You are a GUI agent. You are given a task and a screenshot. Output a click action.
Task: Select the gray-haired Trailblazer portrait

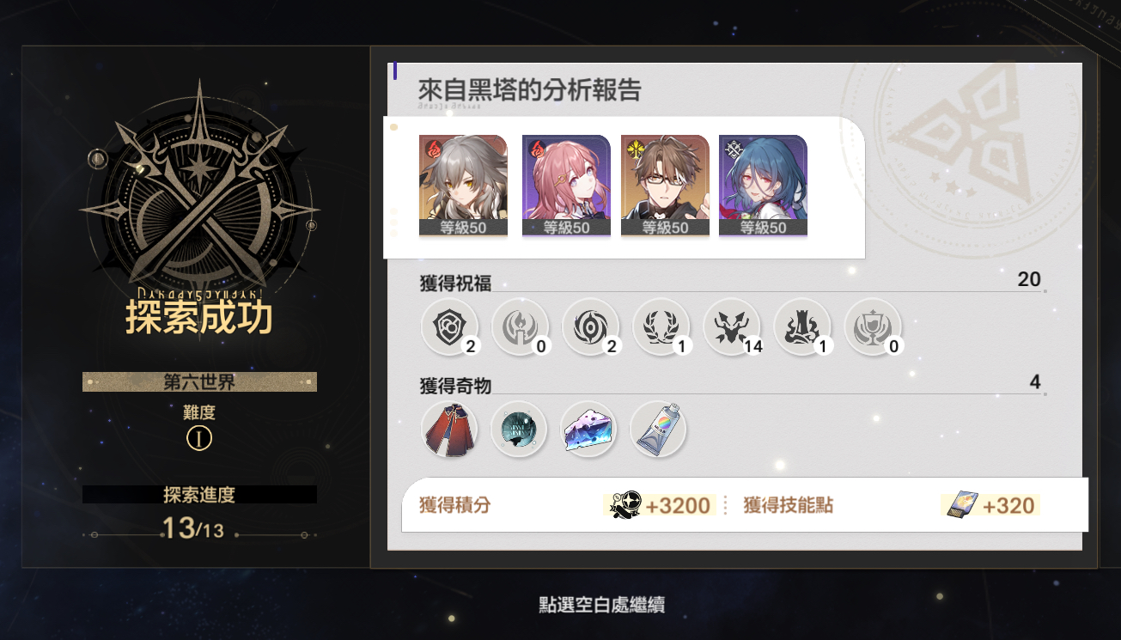463,186
